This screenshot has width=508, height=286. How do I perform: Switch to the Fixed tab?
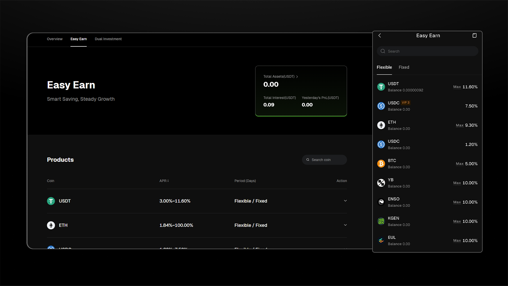(404, 67)
